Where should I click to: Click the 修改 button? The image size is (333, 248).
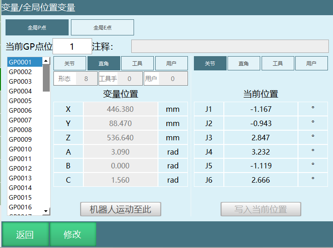pos(73,235)
